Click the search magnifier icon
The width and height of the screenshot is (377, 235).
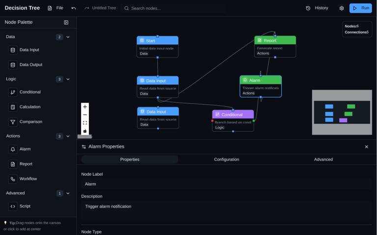click(127, 8)
